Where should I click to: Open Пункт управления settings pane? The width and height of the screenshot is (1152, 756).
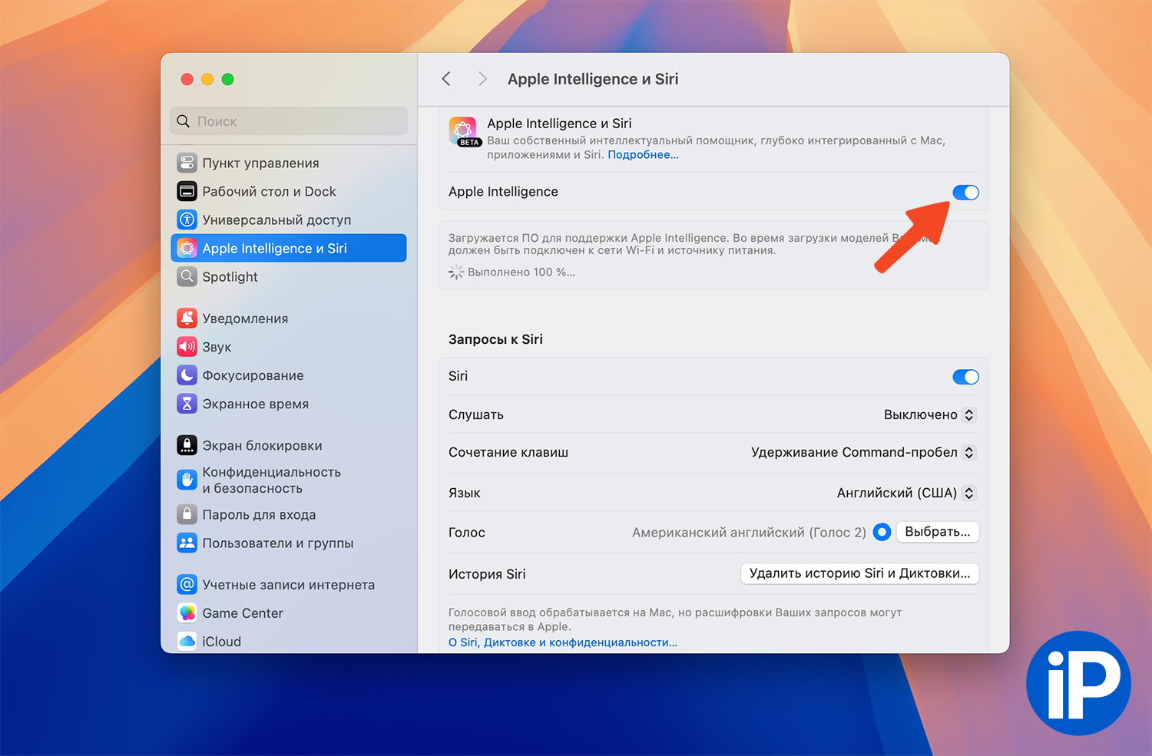(x=289, y=163)
